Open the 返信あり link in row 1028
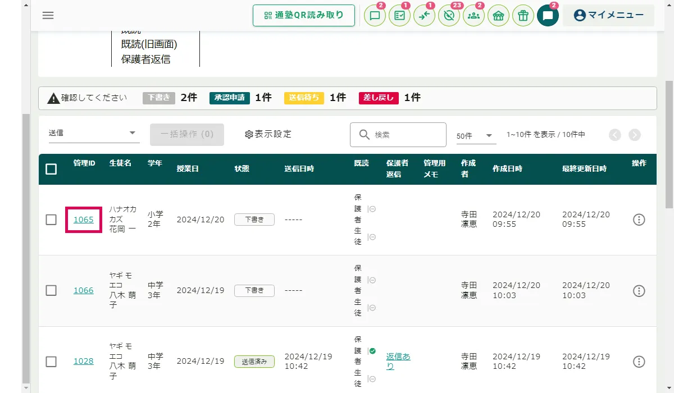The height and width of the screenshot is (393, 674). 398,361
